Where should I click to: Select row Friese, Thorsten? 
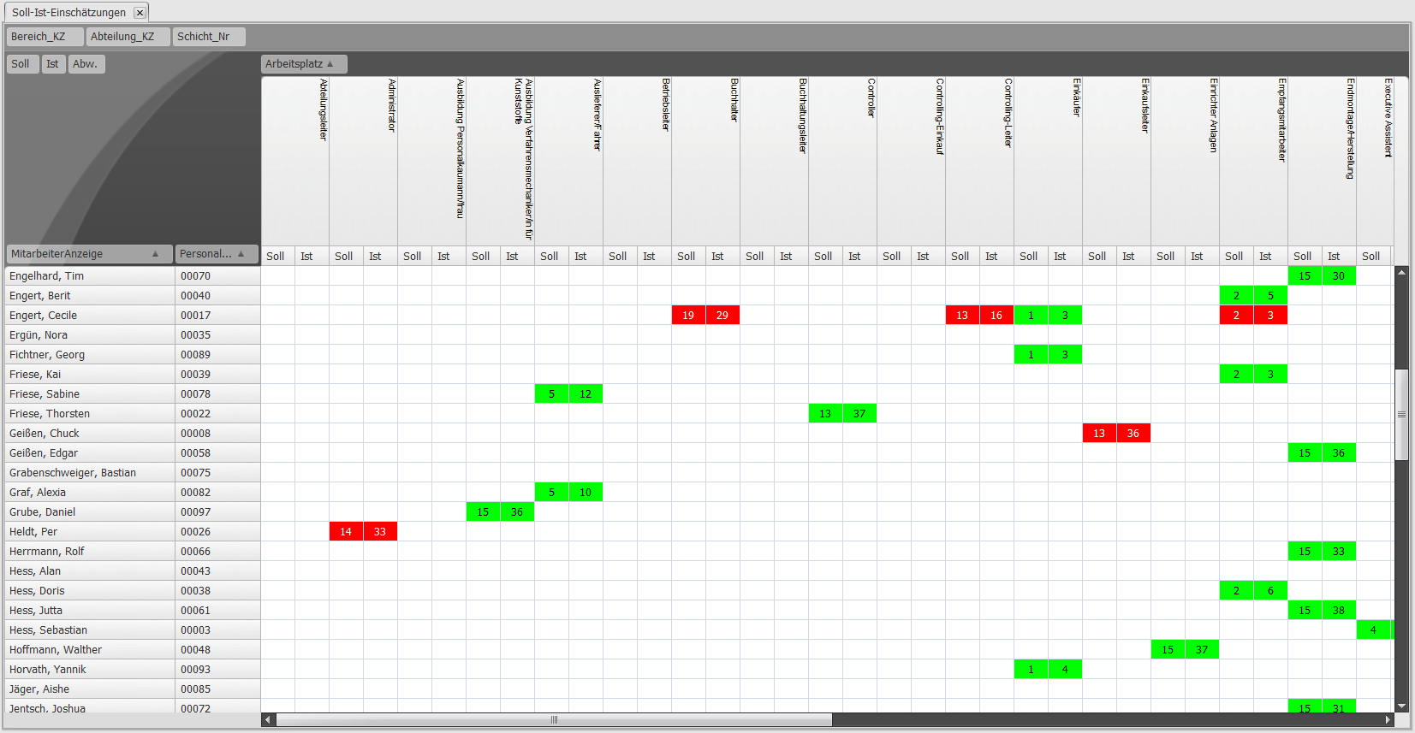click(90, 414)
